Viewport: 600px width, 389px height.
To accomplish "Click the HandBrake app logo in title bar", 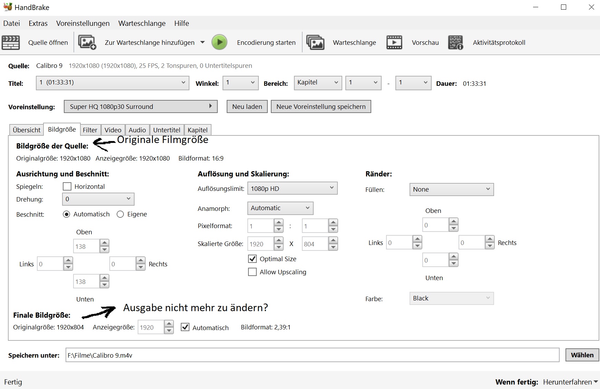I will tap(8, 7).
